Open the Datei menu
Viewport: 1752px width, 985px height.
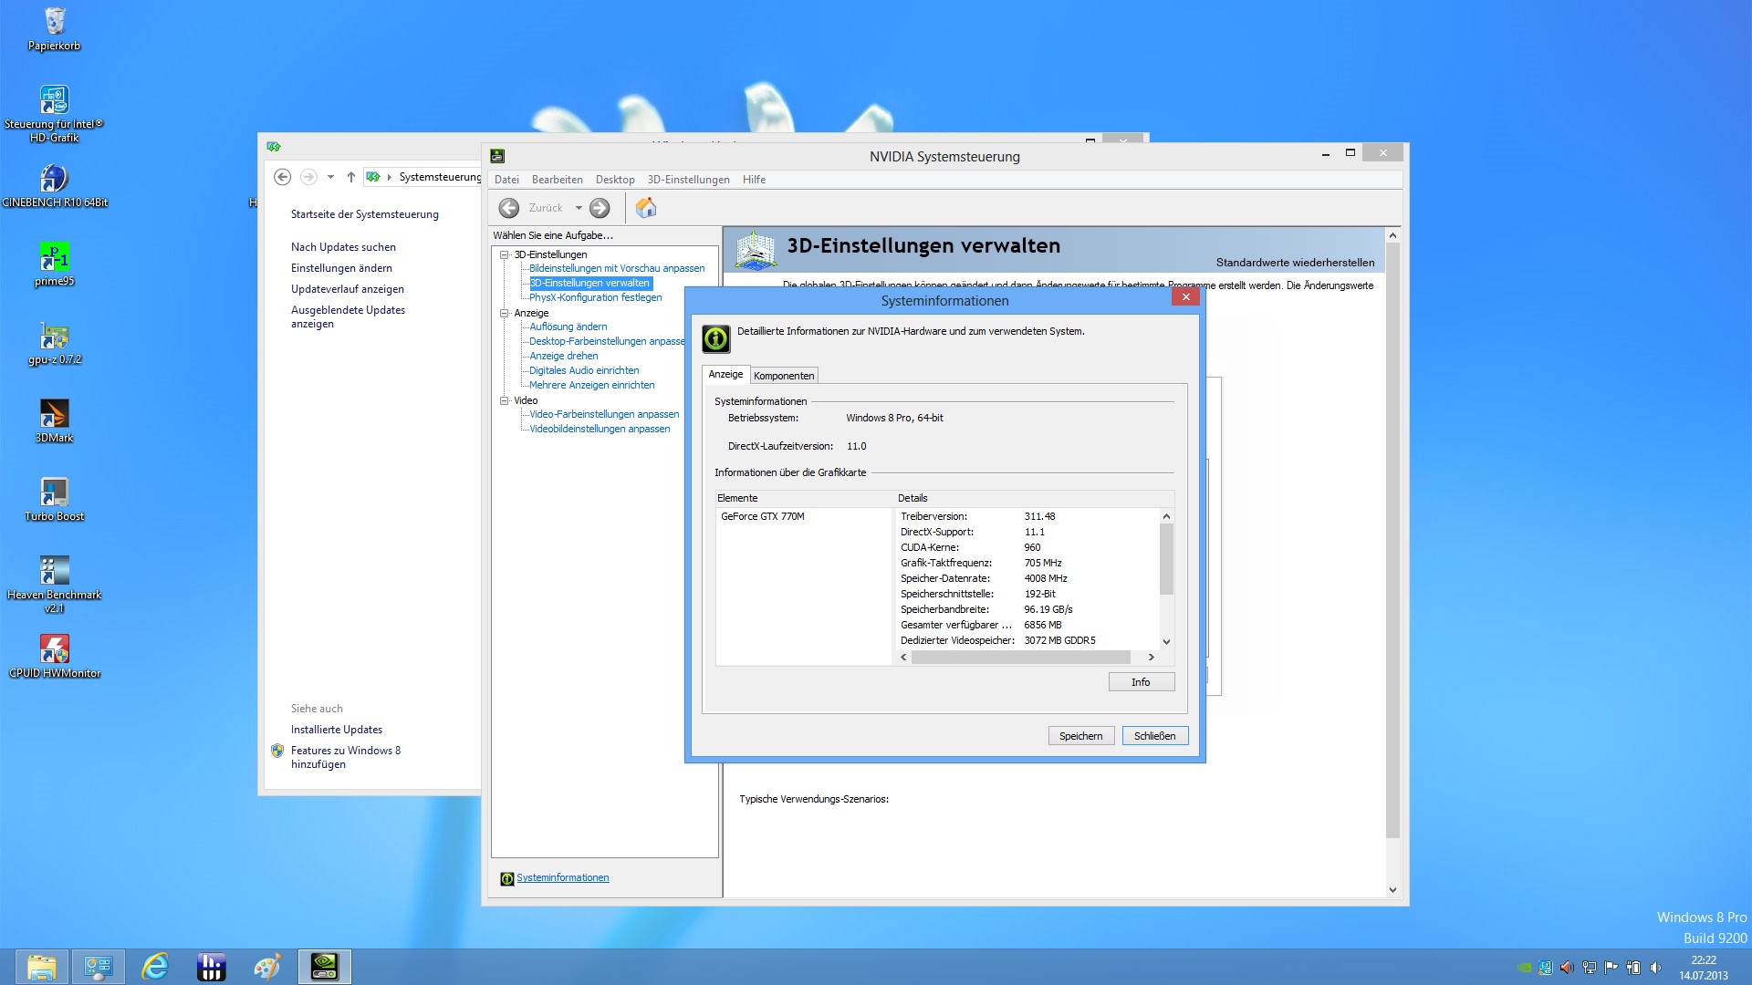point(506,180)
